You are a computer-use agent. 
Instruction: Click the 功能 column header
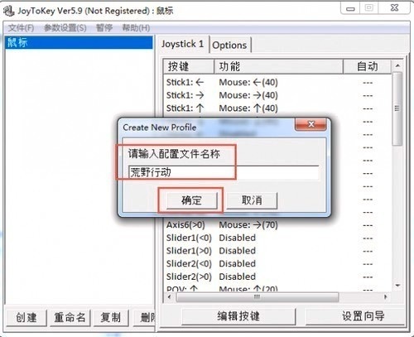pos(278,66)
